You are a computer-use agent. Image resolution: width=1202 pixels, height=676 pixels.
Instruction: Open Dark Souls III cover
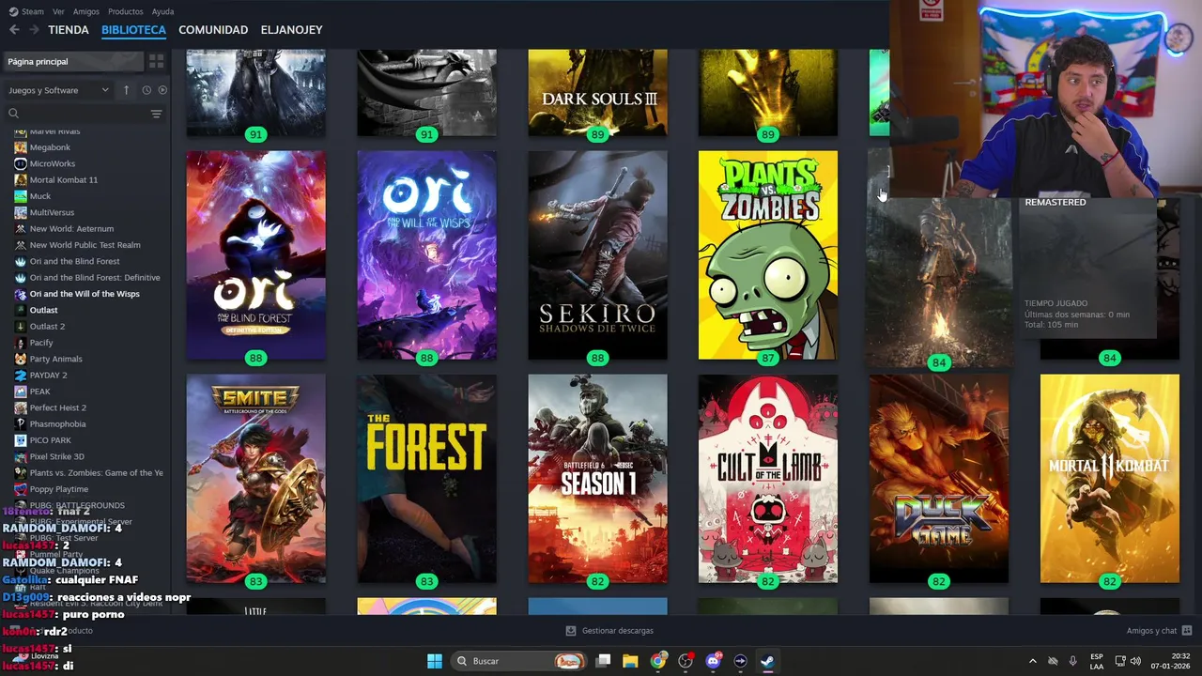coord(597,93)
